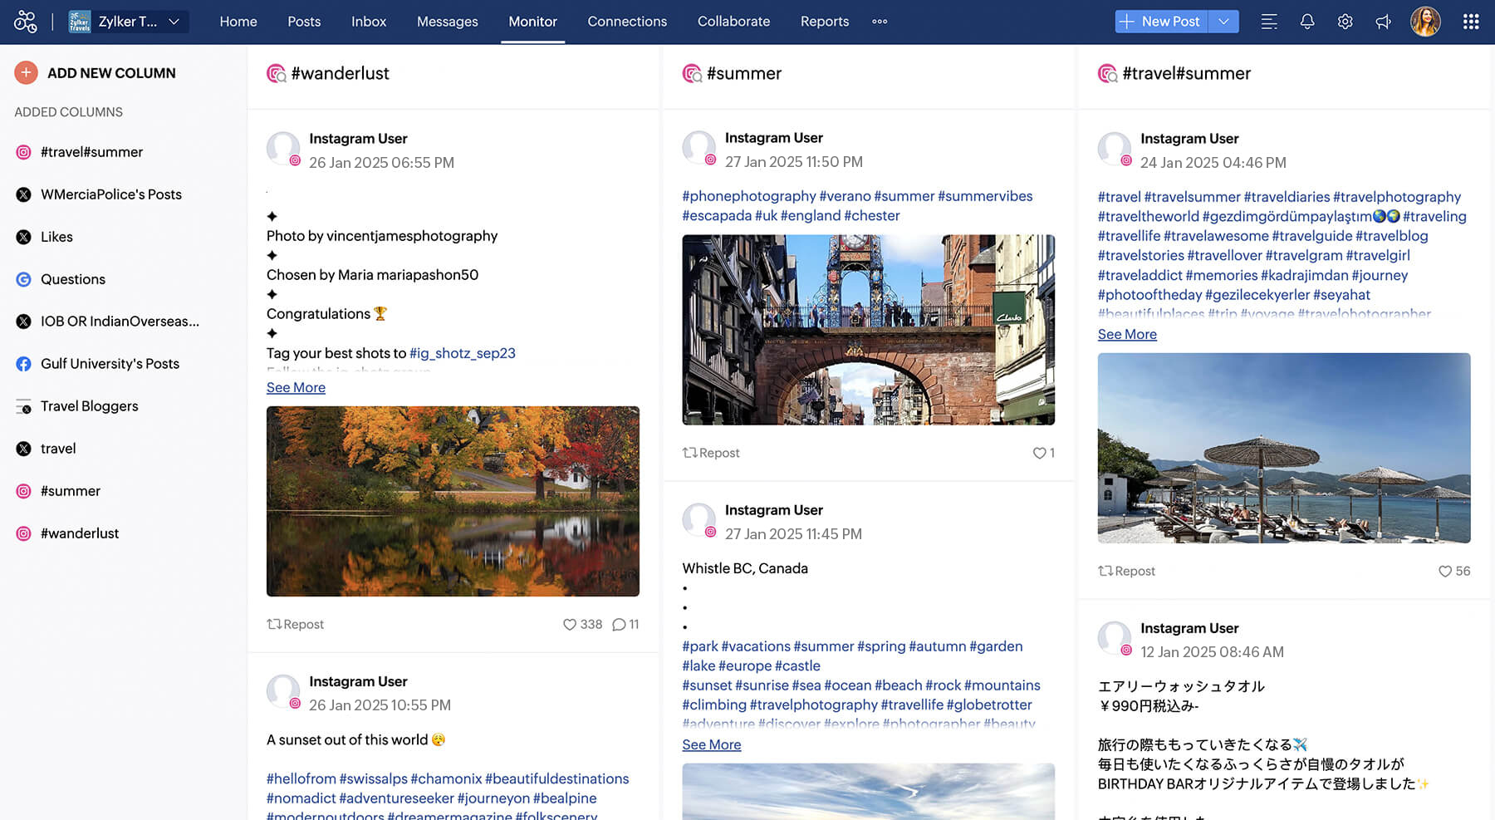The image size is (1495, 820).
Task: Expand the more options ellipsis in navigation
Action: (880, 22)
